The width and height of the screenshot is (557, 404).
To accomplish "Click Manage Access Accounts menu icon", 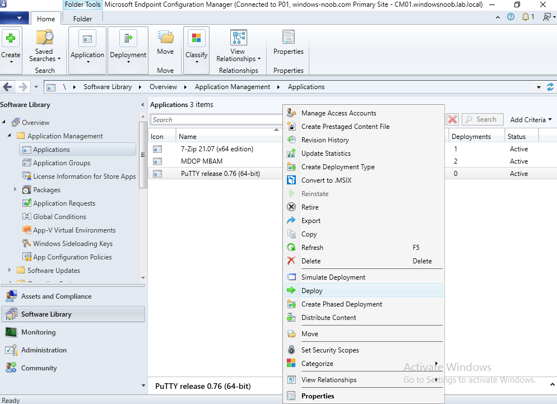I will [x=291, y=113].
